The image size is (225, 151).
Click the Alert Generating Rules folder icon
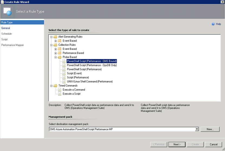[x=55, y=37]
